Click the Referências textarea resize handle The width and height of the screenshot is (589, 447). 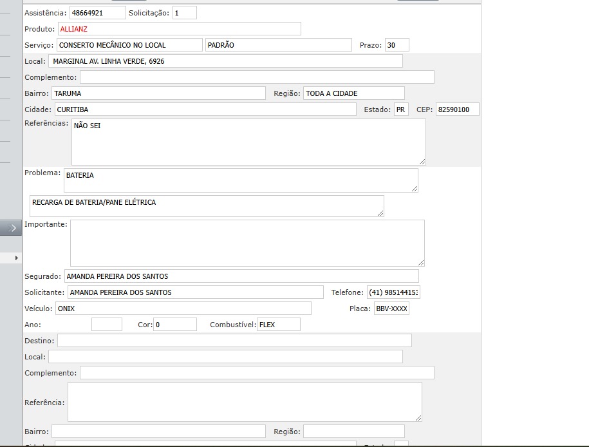click(422, 161)
